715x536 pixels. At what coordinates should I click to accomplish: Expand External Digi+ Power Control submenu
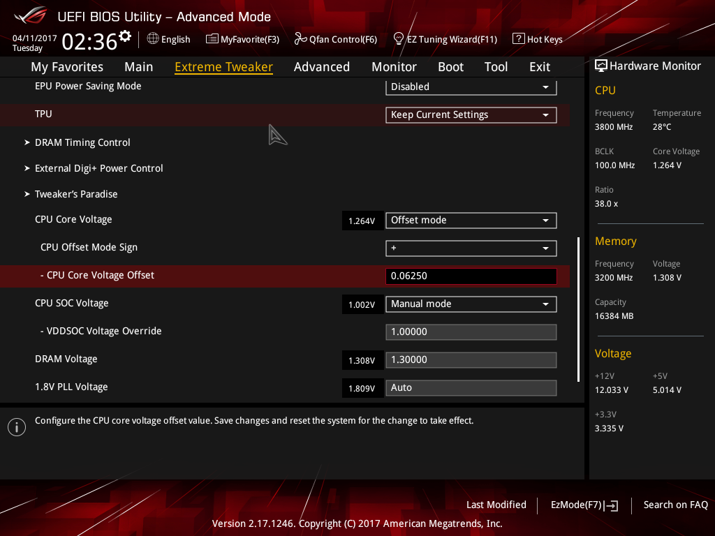click(x=99, y=168)
